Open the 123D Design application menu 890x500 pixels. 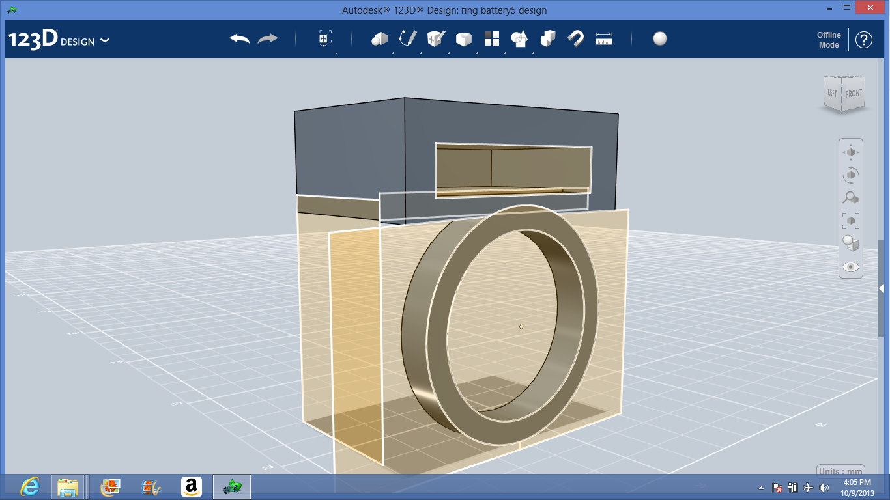59,40
